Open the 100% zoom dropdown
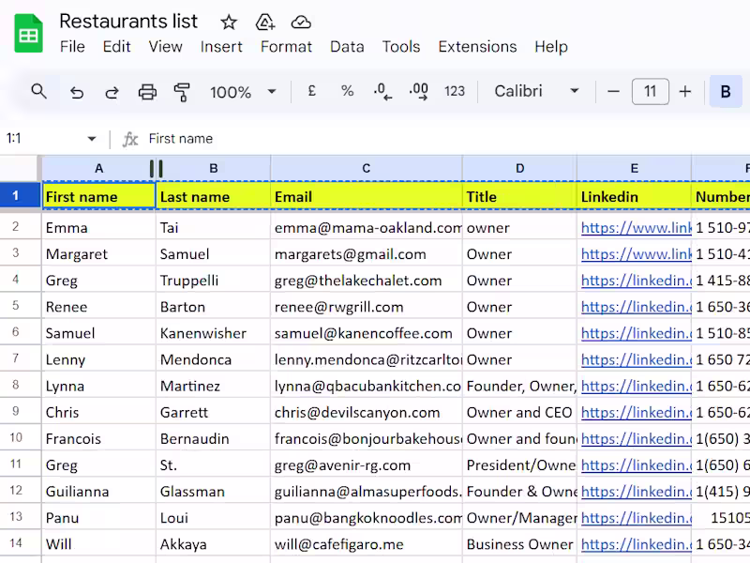The height and width of the screenshot is (563, 750). (x=243, y=91)
